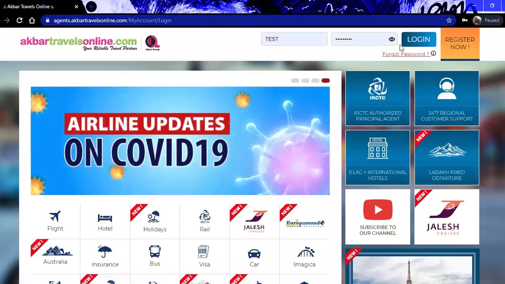Reload the page
Screen dimensions: 505x284
pos(19,20)
